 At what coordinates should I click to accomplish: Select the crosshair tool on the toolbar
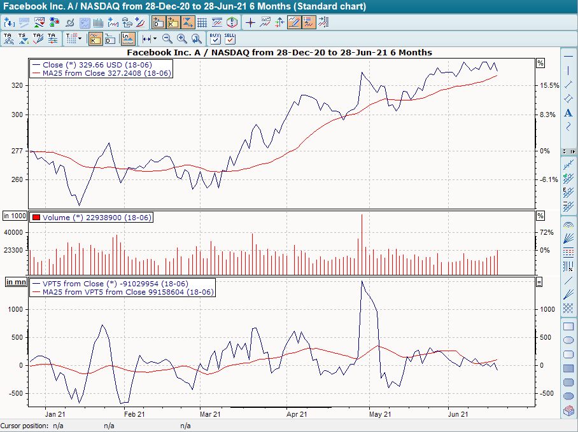(250, 21)
